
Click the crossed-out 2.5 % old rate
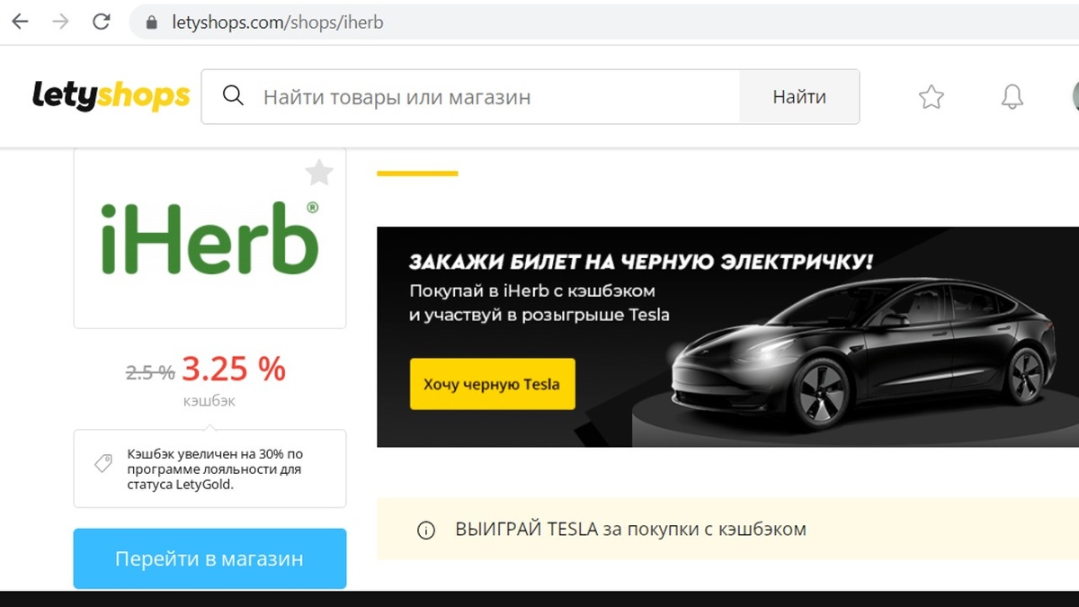coord(150,371)
